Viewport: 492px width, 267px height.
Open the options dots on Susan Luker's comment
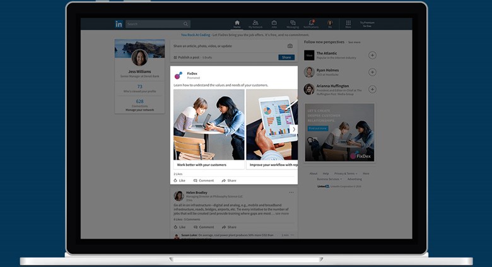(293, 235)
